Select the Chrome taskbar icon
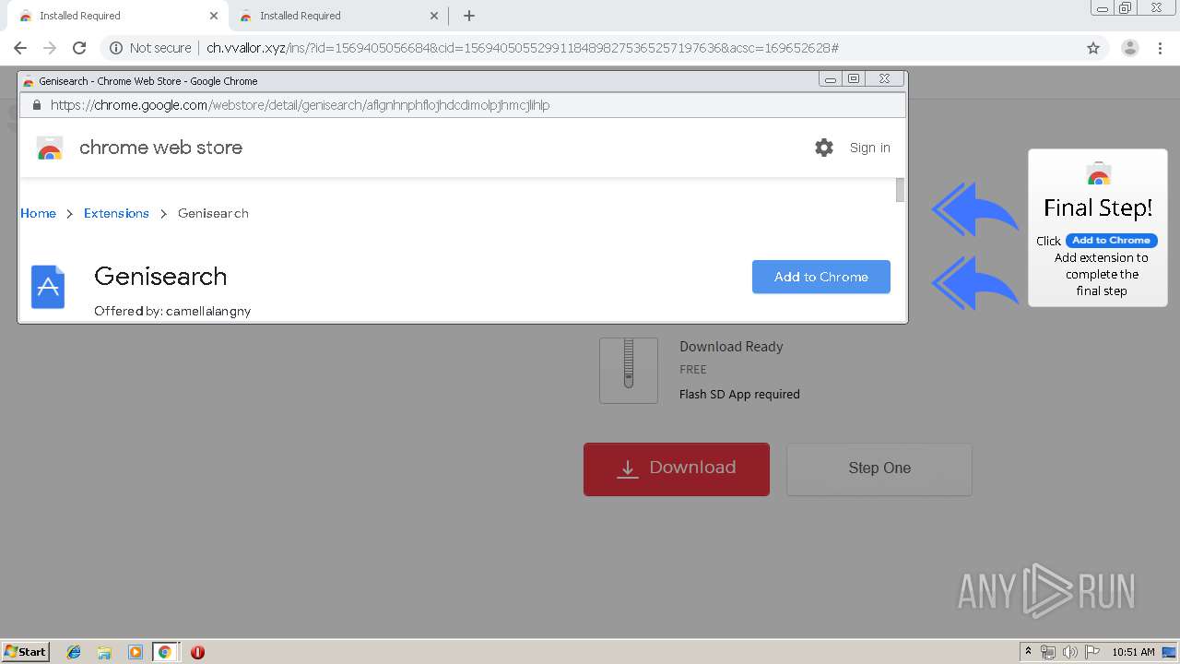Viewport: 1180px width, 664px height. pos(165,652)
